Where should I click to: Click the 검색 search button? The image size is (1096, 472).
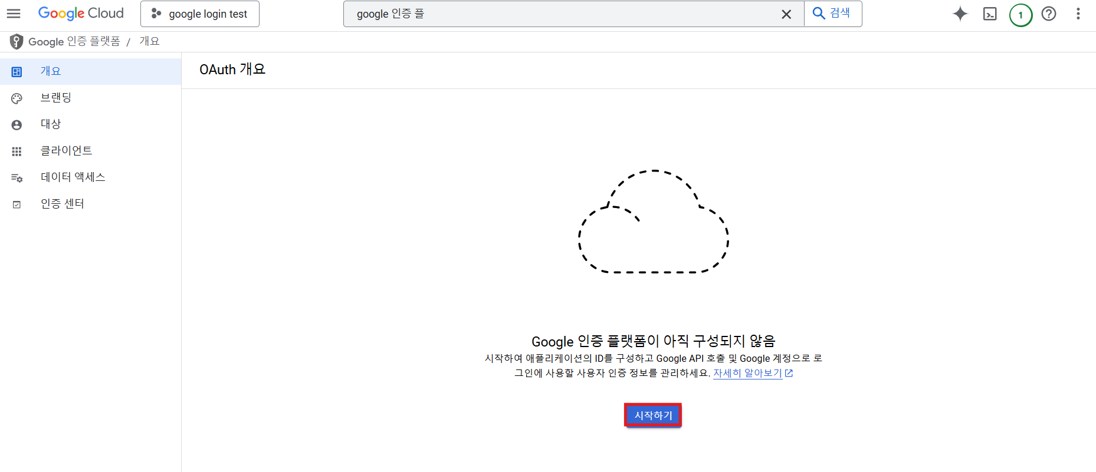[832, 14]
